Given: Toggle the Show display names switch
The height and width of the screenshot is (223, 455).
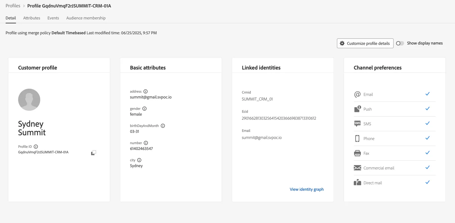Looking at the screenshot, I should pyautogui.click(x=400, y=43).
